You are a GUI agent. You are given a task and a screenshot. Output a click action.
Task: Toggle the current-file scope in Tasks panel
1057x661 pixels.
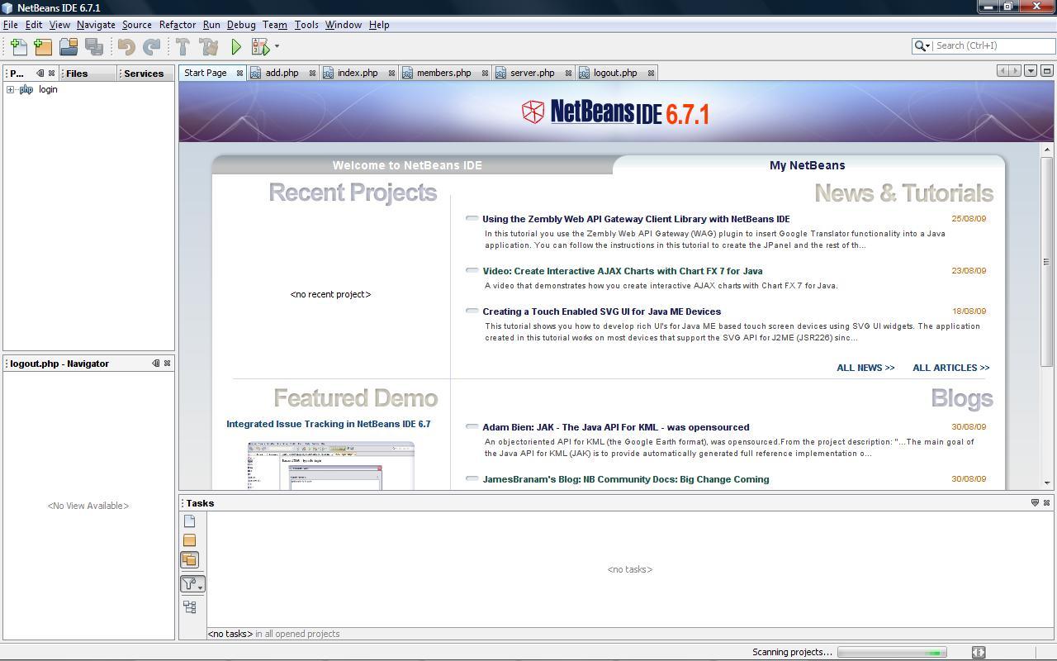(190, 521)
